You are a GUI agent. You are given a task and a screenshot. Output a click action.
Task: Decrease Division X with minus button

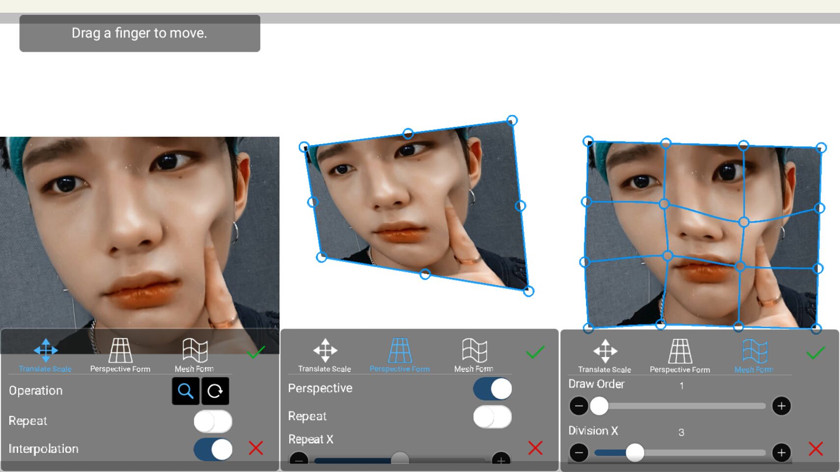[x=579, y=452]
